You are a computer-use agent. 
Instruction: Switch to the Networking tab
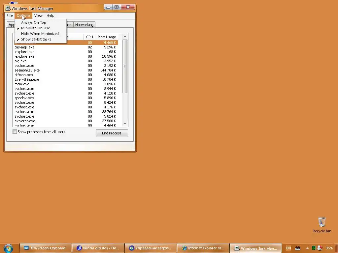pyautogui.click(x=84, y=25)
